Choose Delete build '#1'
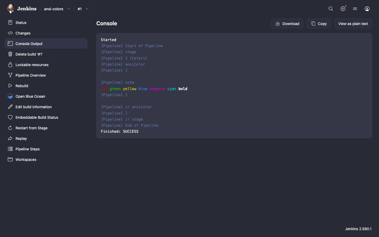The width and height of the screenshot is (379, 237). (46, 54)
